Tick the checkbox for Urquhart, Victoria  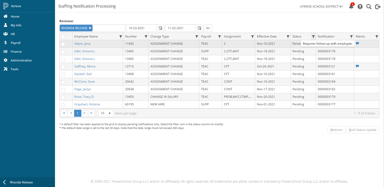click(63, 105)
